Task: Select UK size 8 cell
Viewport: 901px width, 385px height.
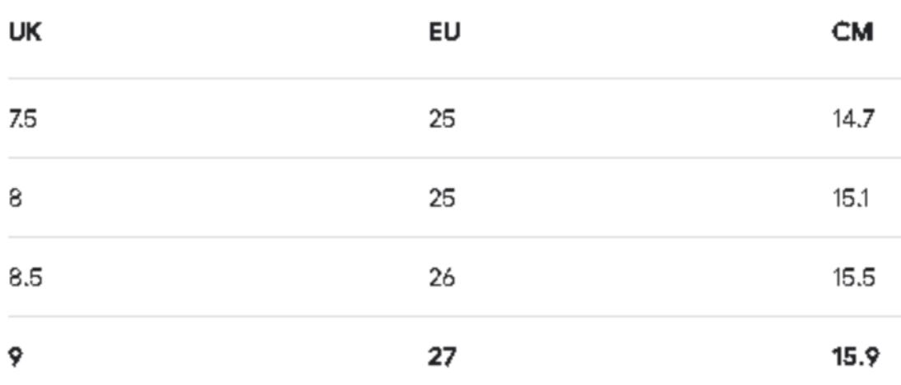Action: click(15, 199)
